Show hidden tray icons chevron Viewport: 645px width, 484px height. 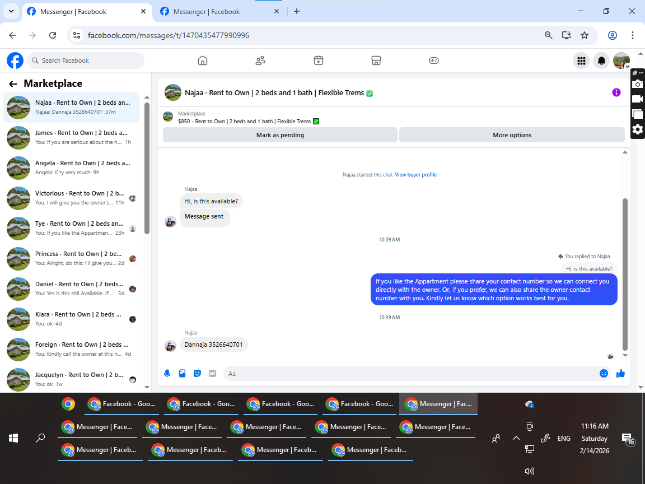[516, 438]
